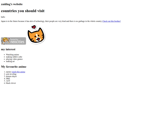Click the Japan description paragraph

tap(51, 21)
